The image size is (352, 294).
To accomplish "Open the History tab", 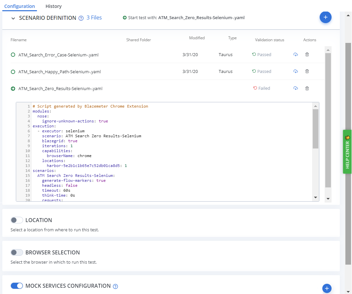I will pos(53,6).
